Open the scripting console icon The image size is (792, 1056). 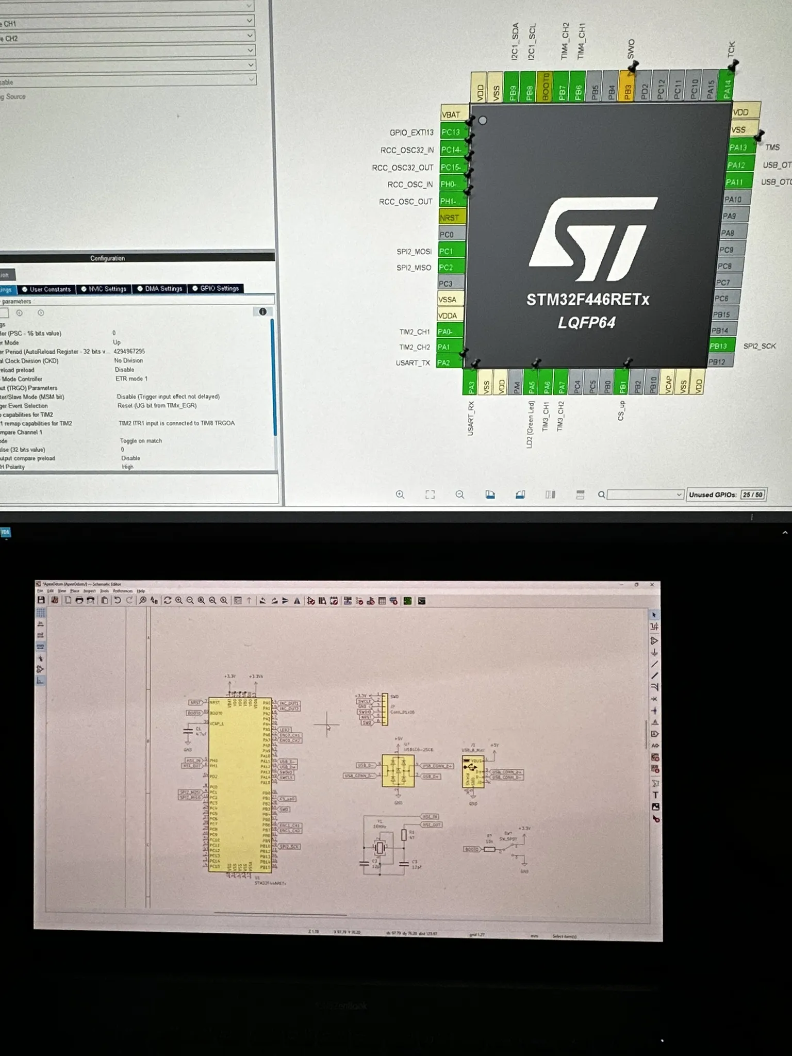click(x=422, y=600)
